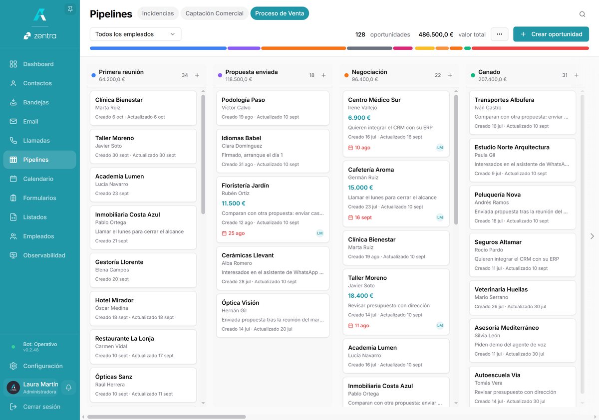Open the Cerámicas Llevant card
This screenshot has width=599, height=420.
(x=273, y=268)
